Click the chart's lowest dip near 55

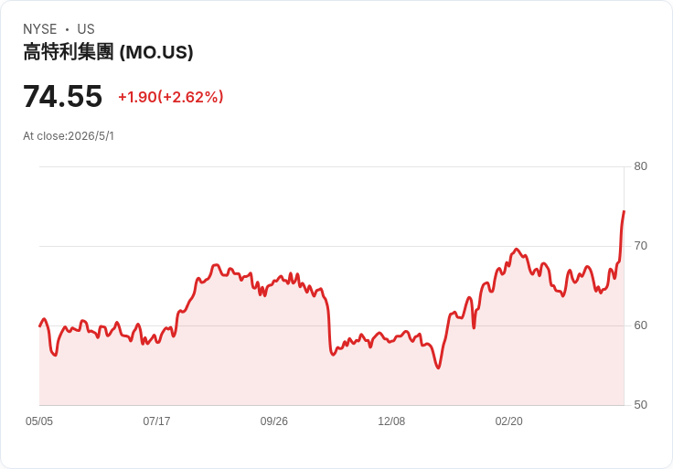(438, 368)
